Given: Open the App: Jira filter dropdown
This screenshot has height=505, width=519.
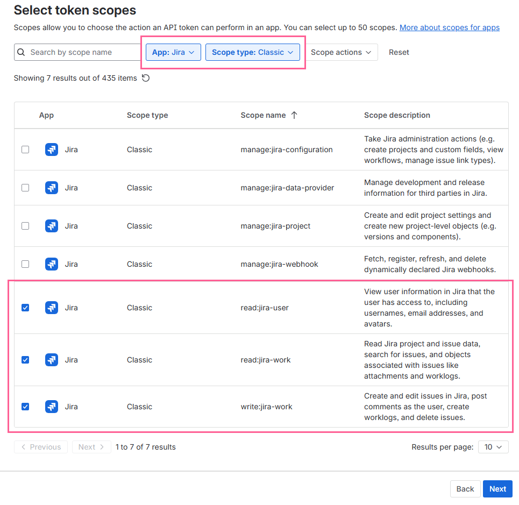Looking at the screenshot, I should click(x=173, y=52).
